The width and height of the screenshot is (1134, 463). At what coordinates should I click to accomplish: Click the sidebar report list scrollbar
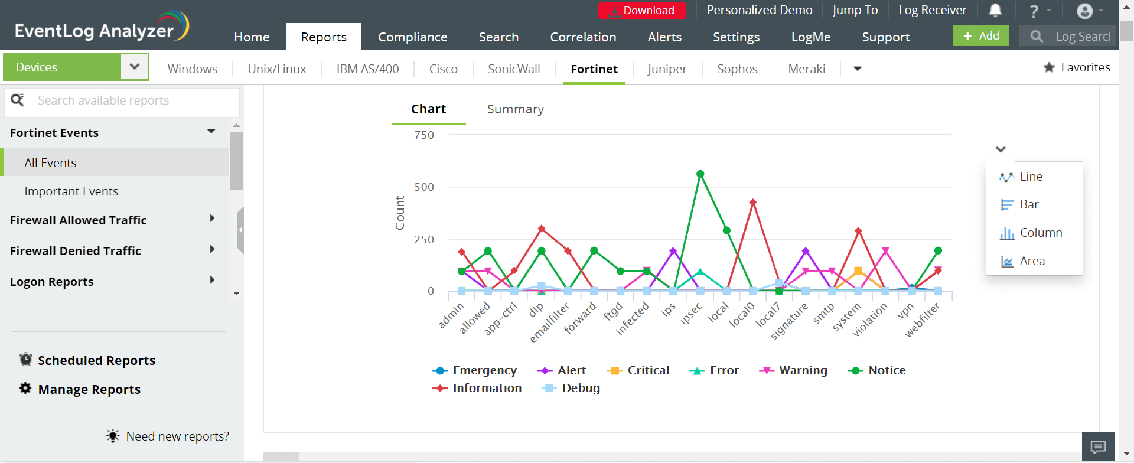coord(236,159)
